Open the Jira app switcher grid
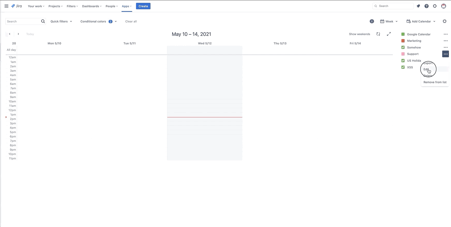Viewport: 451px width, 227px height. tap(6, 6)
